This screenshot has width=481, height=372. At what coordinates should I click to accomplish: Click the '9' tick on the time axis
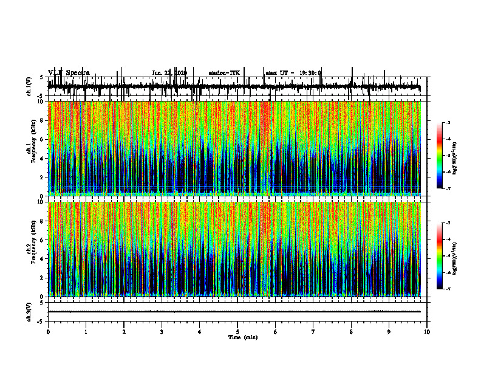tap(389, 332)
